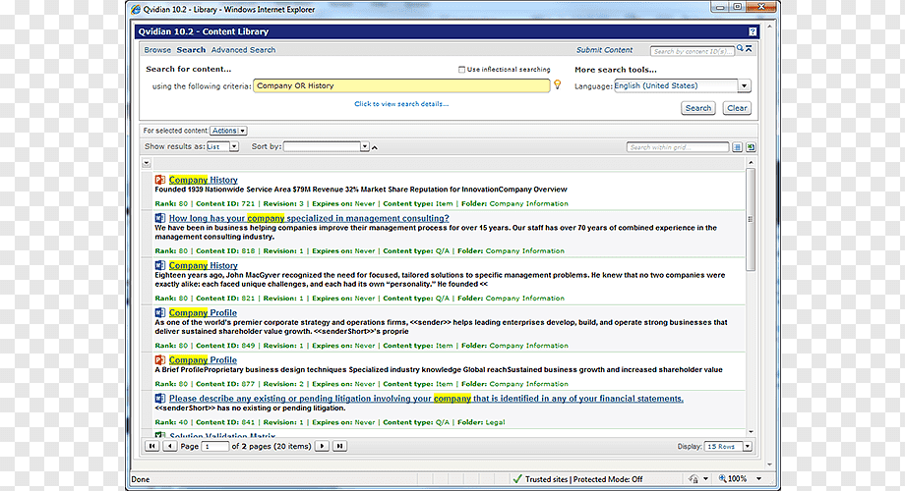Image resolution: width=905 pixels, height=491 pixels.
Task: Click the down arrow of results scrollbar
Action: click(x=751, y=432)
